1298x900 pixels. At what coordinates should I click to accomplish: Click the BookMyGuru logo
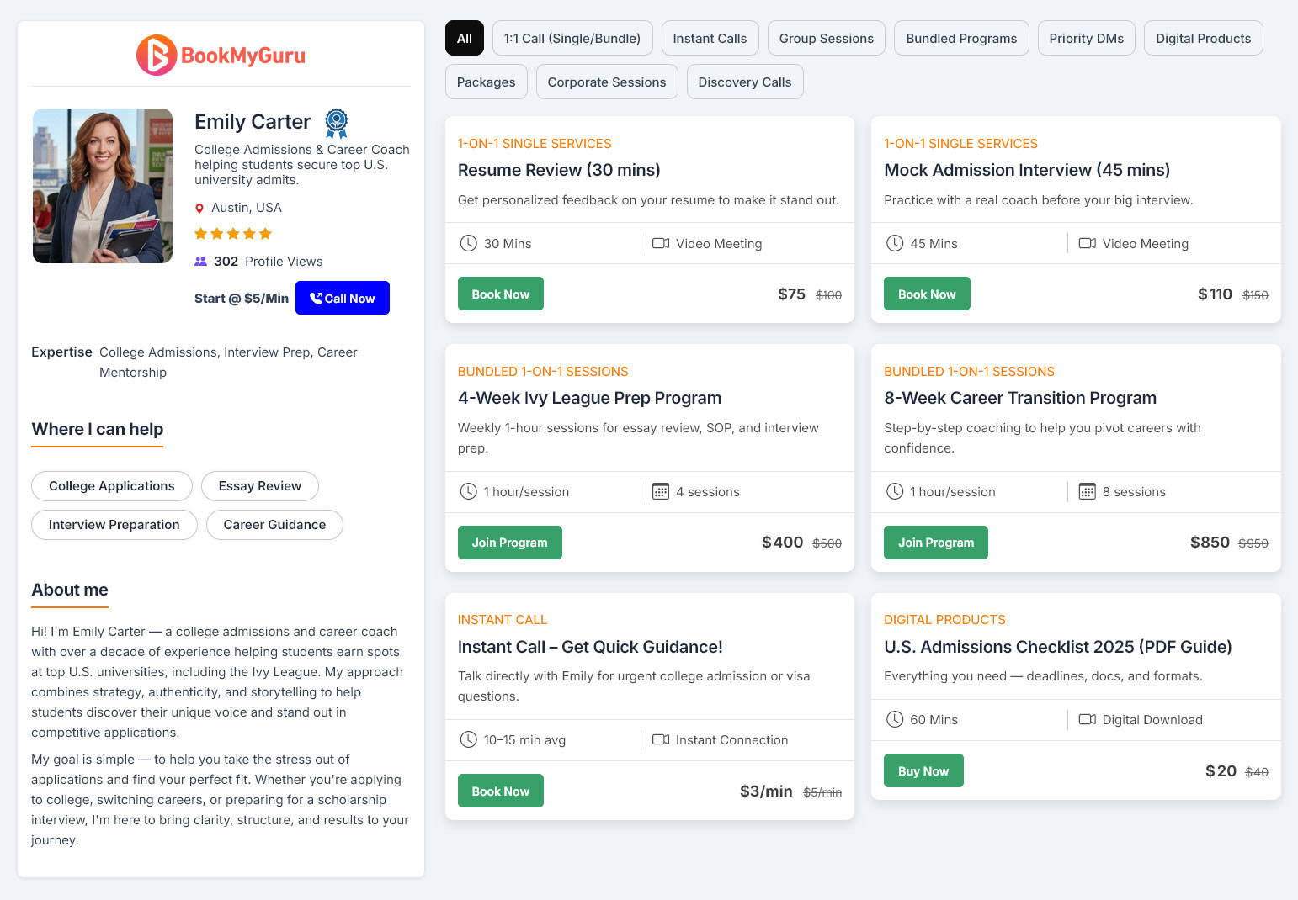point(221,56)
